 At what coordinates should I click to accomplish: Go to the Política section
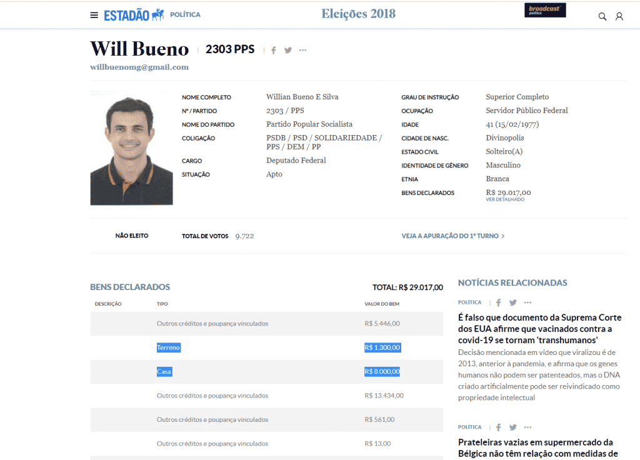[x=185, y=15]
